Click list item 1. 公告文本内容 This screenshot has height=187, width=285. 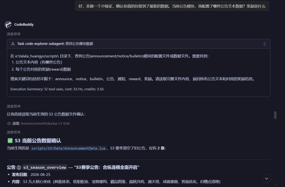(x=37, y=62)
